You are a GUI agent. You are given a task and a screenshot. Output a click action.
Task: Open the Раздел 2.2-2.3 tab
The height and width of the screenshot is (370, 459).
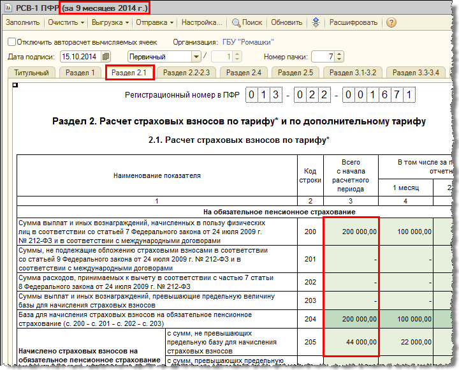pyautogui.click(x=186, y=73)
